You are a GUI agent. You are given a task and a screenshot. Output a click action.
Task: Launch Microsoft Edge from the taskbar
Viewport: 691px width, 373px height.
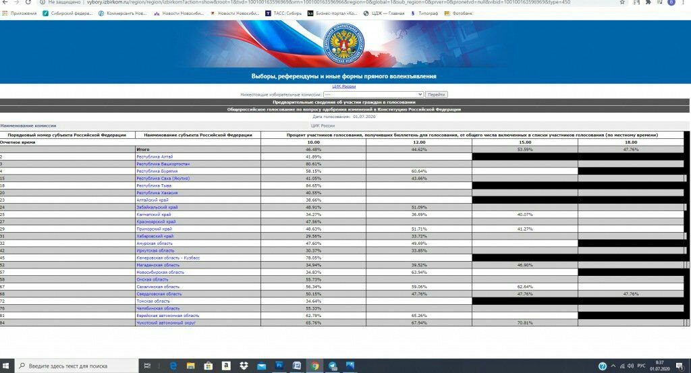pos(173,366)
